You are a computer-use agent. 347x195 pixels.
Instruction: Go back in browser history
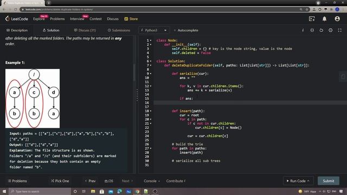click(x=4, y=10)
